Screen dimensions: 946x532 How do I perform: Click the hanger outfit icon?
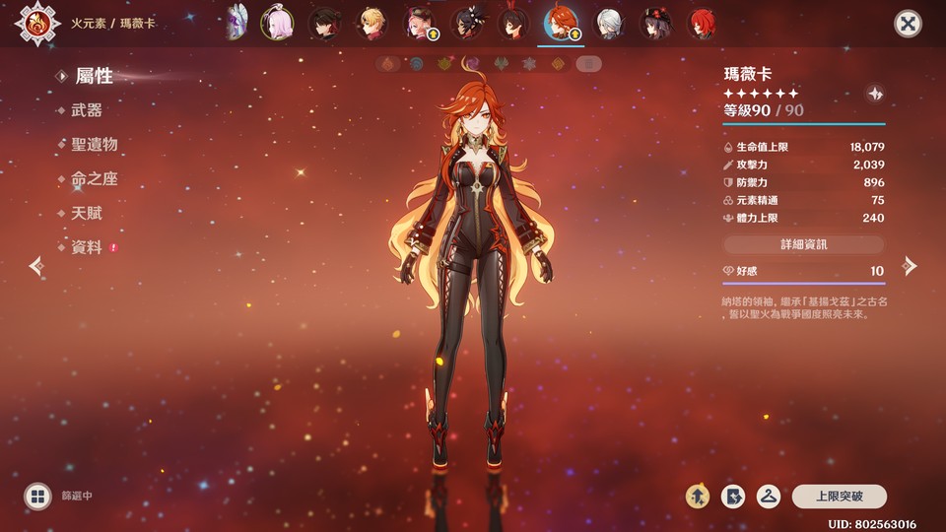[x=769, y=497]
